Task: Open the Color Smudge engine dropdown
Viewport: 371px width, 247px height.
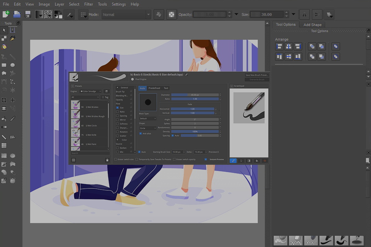Action: click(x=90, y=91)
